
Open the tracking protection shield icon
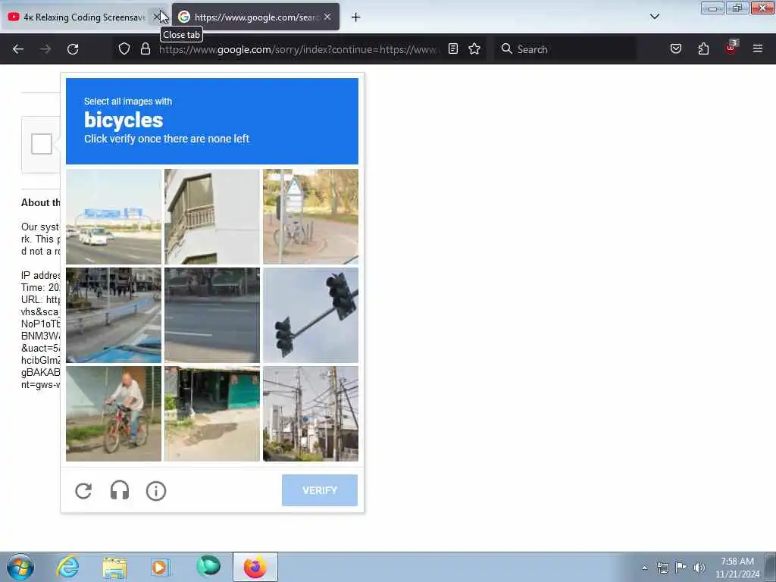[x=124, y=49]
